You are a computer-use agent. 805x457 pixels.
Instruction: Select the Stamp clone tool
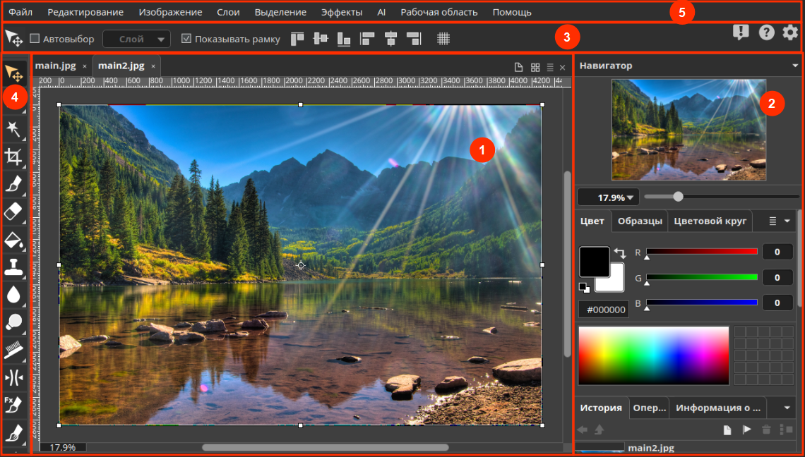(x=14, y=267)
